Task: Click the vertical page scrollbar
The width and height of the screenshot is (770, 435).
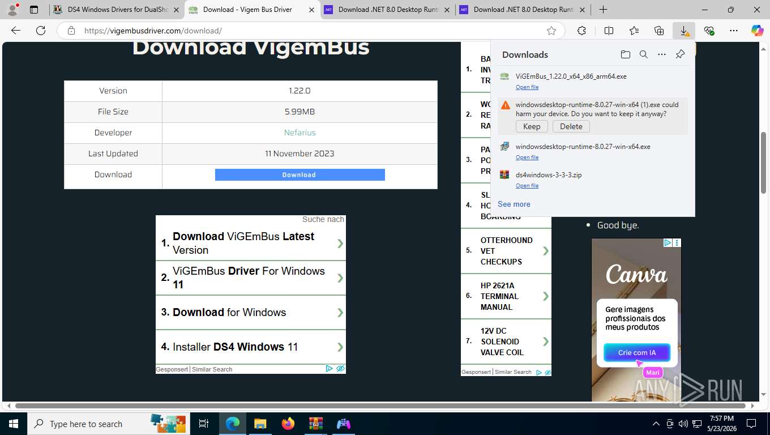Action: (764, 162)
